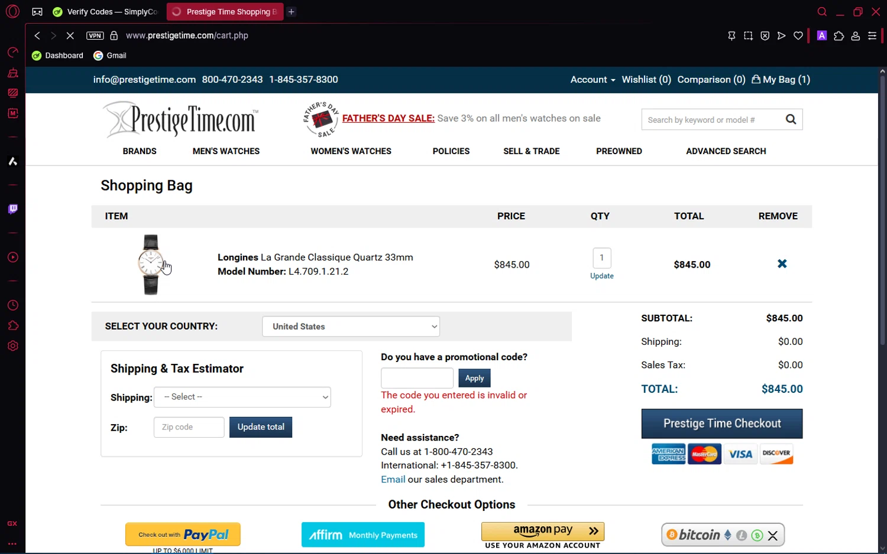Open the BRANDS menu
The height and width of the screenshot is (554, 887).
[140, 151]
